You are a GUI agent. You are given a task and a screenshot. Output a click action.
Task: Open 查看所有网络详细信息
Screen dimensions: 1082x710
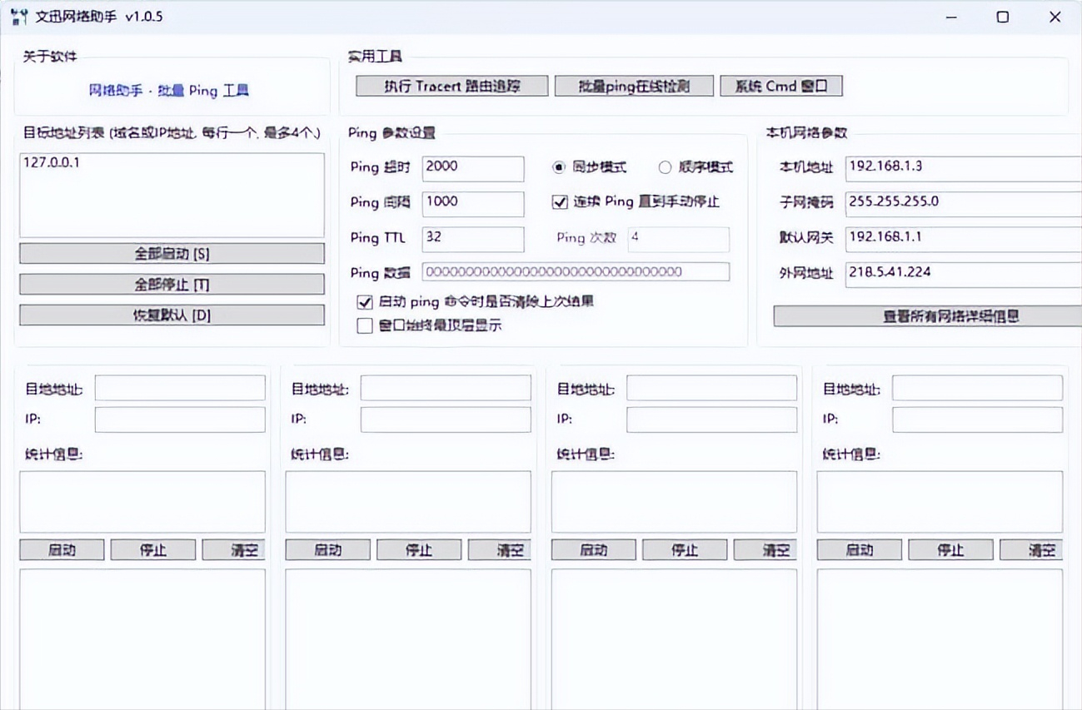pos(927,316)
